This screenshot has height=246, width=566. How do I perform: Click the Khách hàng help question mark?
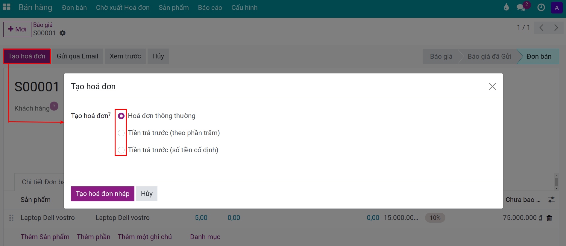(54, 106)
